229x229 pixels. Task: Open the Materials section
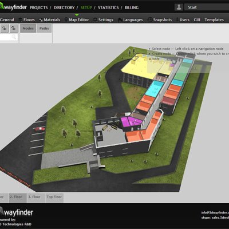(50, 20)
